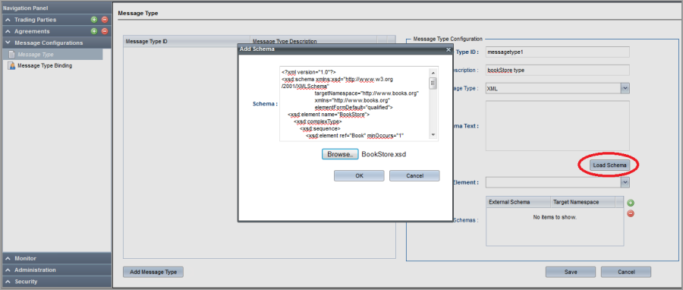The image size is (683, 290).
Task: Open the Message Type XML dropdown
Action: 625,88
